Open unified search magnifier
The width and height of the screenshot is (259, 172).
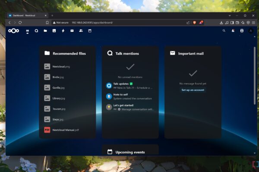pyautogui.click(x=224, y=31)
